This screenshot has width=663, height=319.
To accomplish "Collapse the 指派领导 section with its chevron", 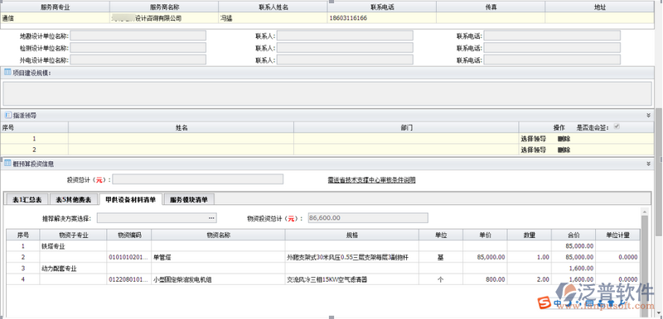I will click(x=648, y=115).
